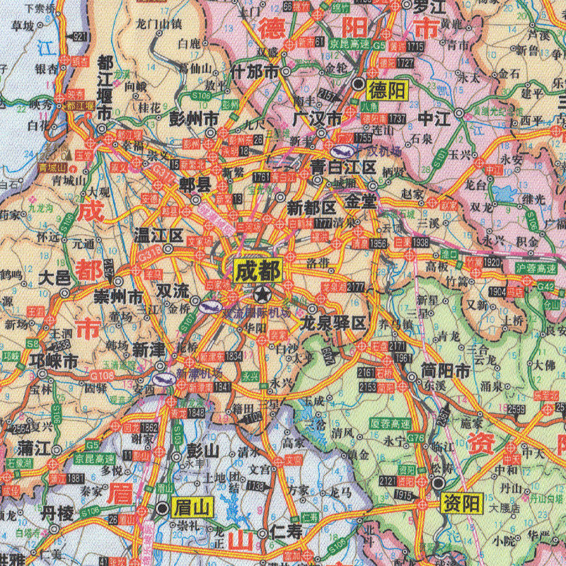The width and height of the screenshot is (566, 566).
Task: Click the 广汉市 label
Action: [317, 119]
